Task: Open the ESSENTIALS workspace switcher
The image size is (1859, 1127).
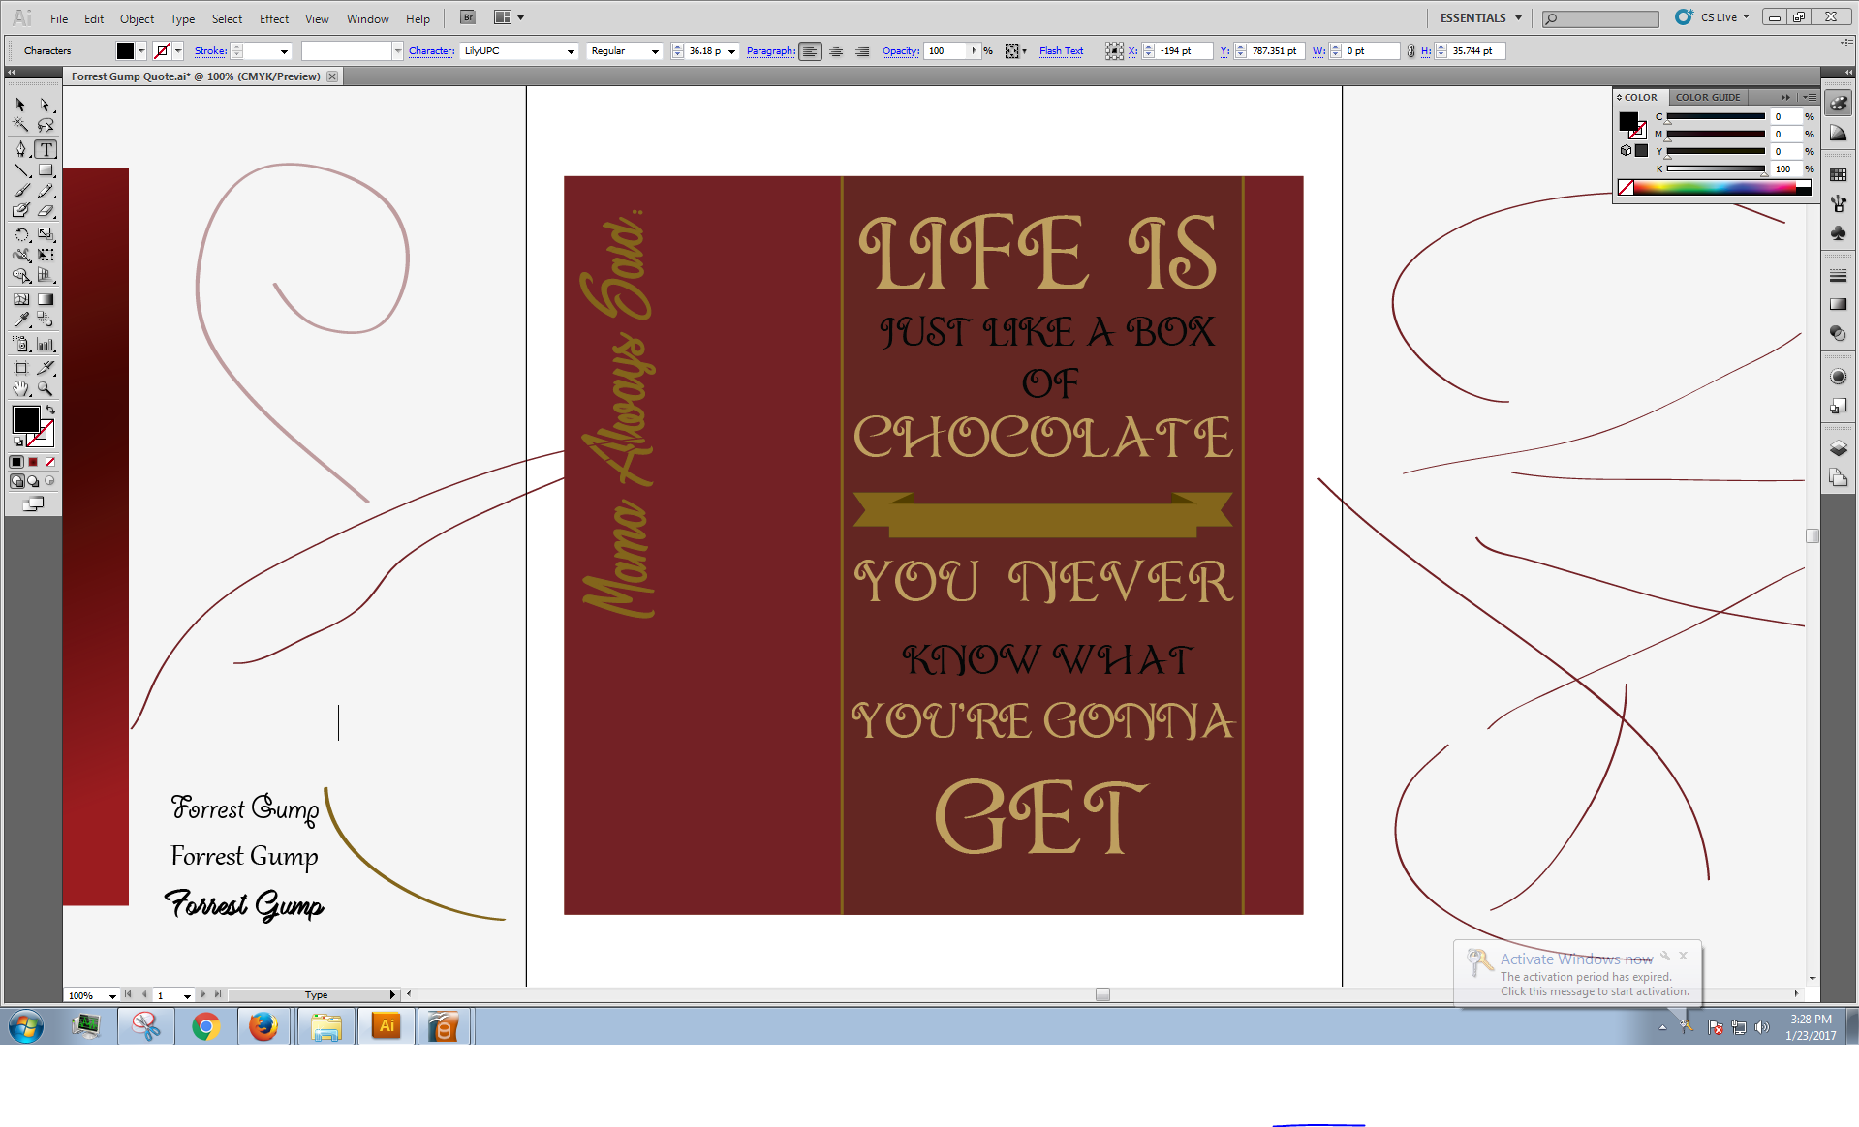Action: click(1480, 17)
